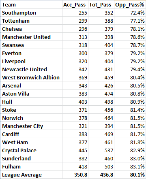Select the Team header cell
Screen dimensions: 146x179
click(32, 5)
